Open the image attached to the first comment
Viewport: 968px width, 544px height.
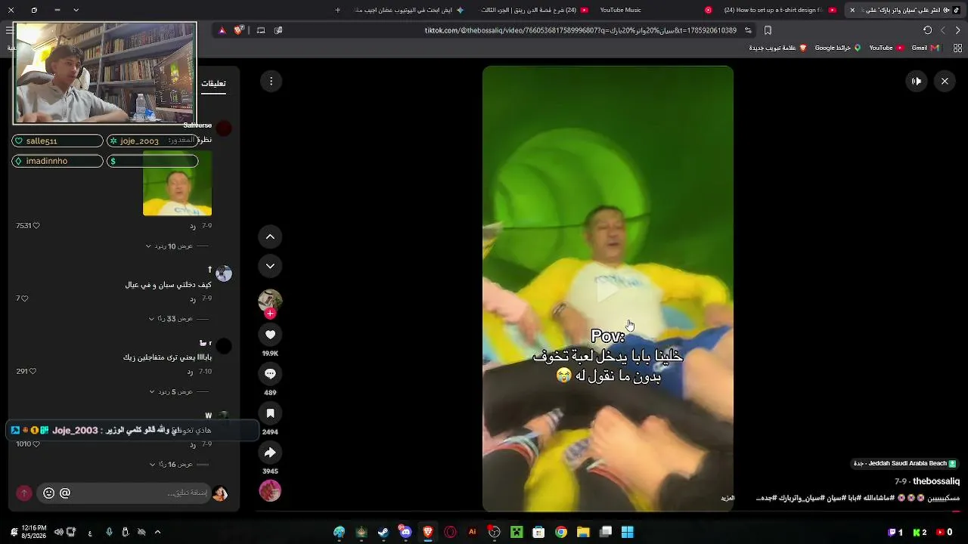(177, 183)
